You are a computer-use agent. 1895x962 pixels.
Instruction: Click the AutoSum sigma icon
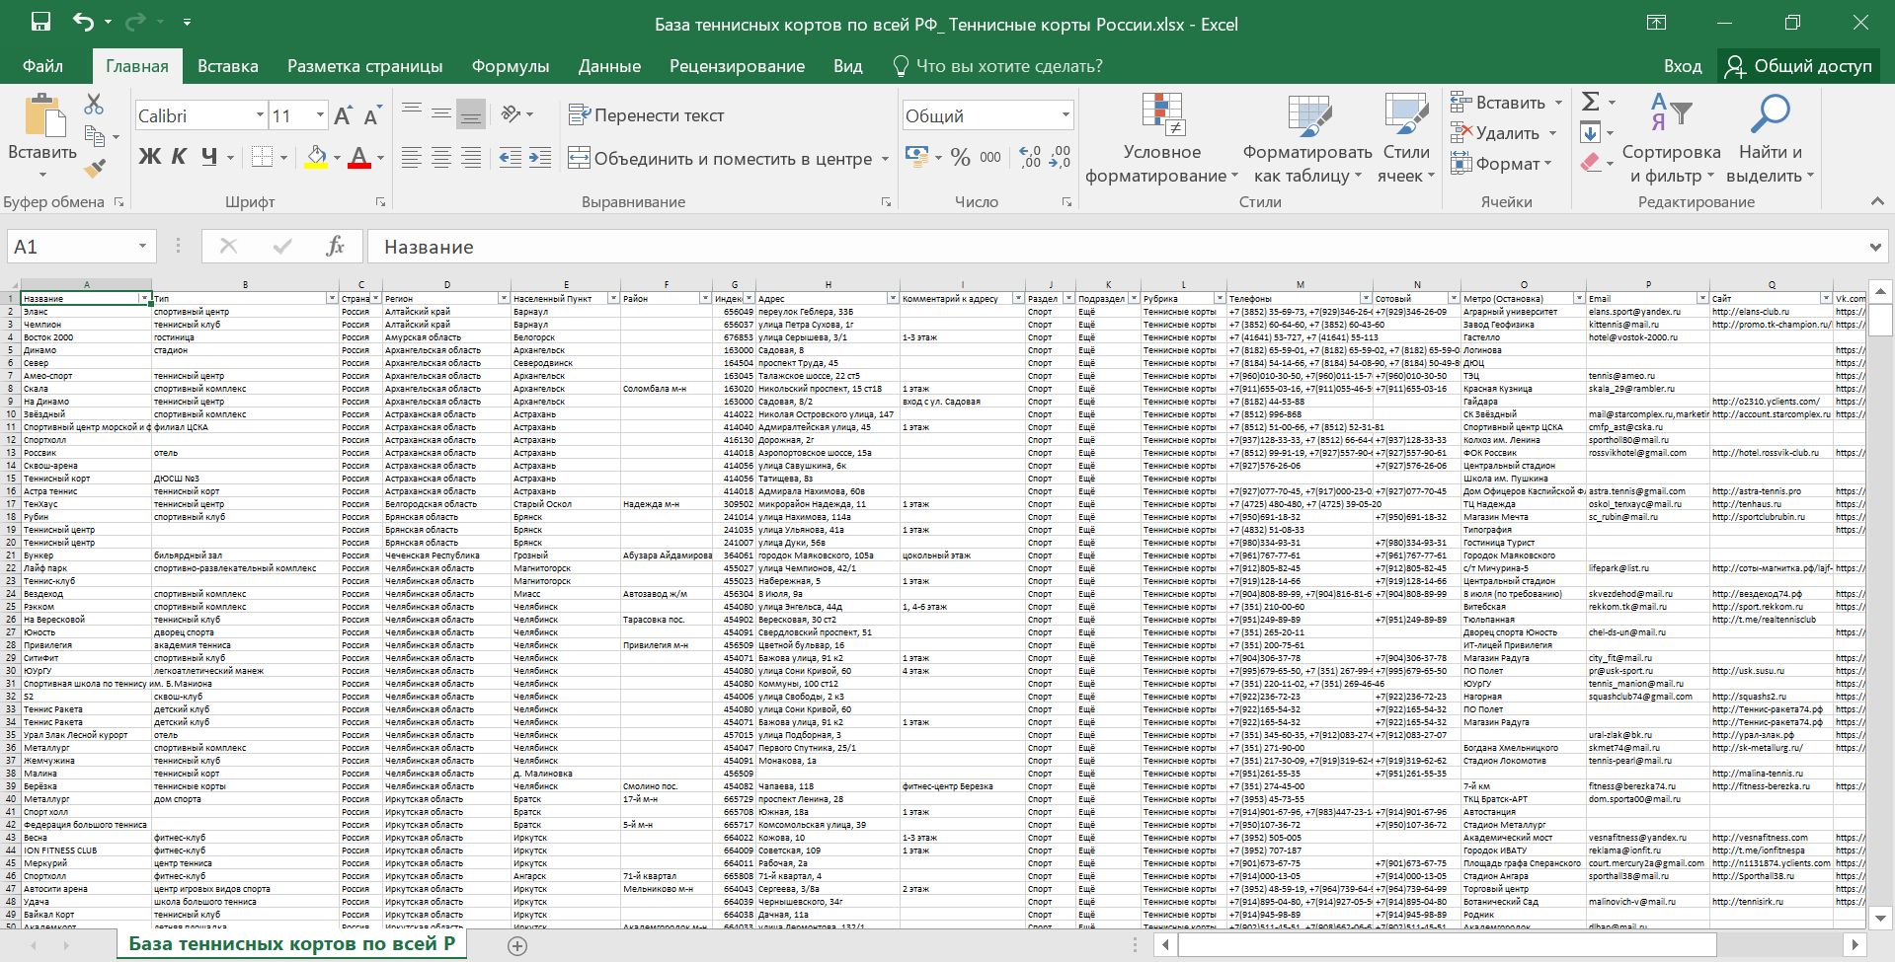(1590, 102)
